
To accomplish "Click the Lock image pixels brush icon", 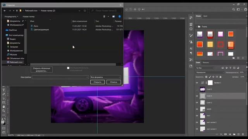I will coord(210,77).
